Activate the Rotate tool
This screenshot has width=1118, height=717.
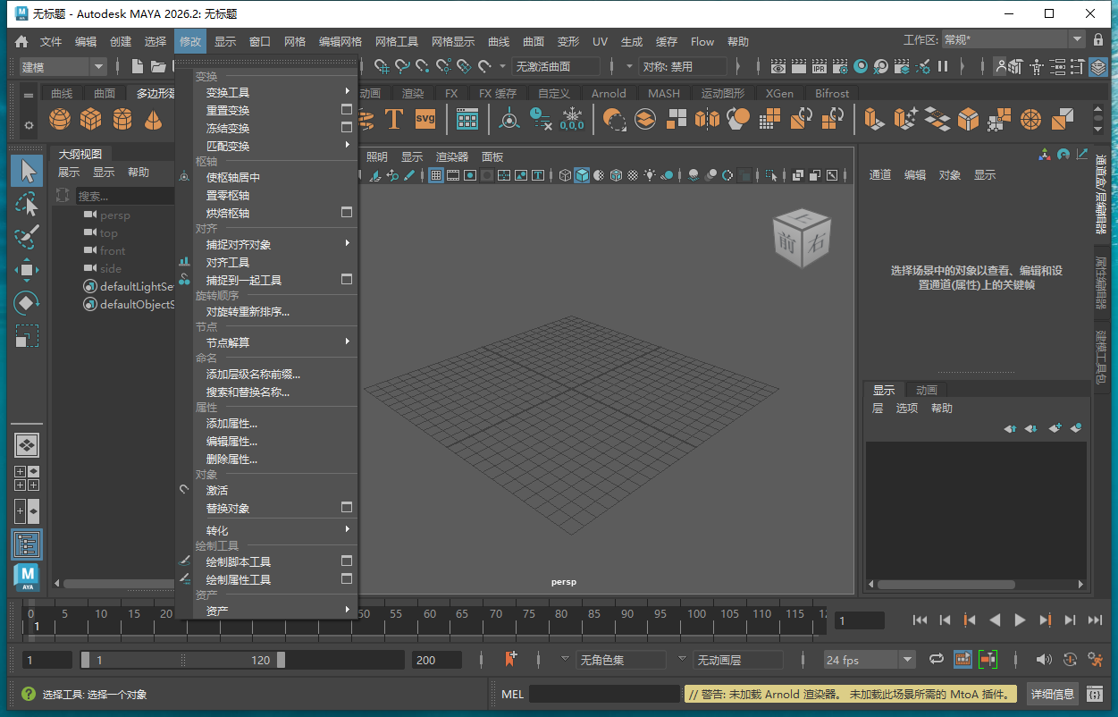point(27,303)
